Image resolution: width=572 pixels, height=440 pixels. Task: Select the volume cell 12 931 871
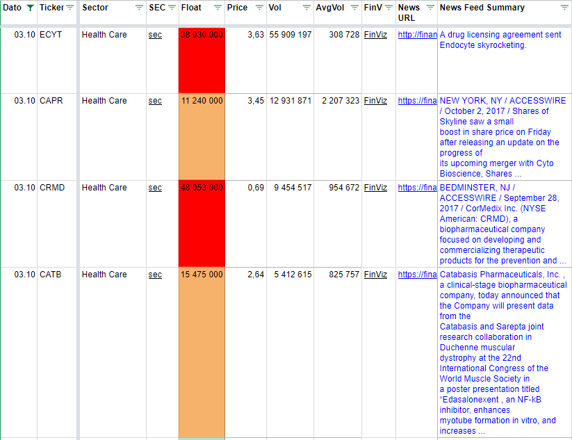(x=291, y=137)
